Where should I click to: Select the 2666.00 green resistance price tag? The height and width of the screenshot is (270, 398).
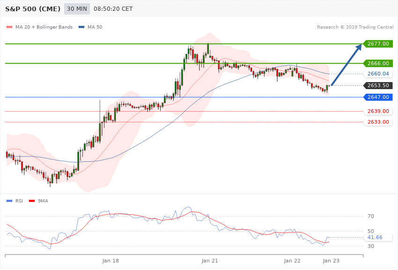click(378, 63)
